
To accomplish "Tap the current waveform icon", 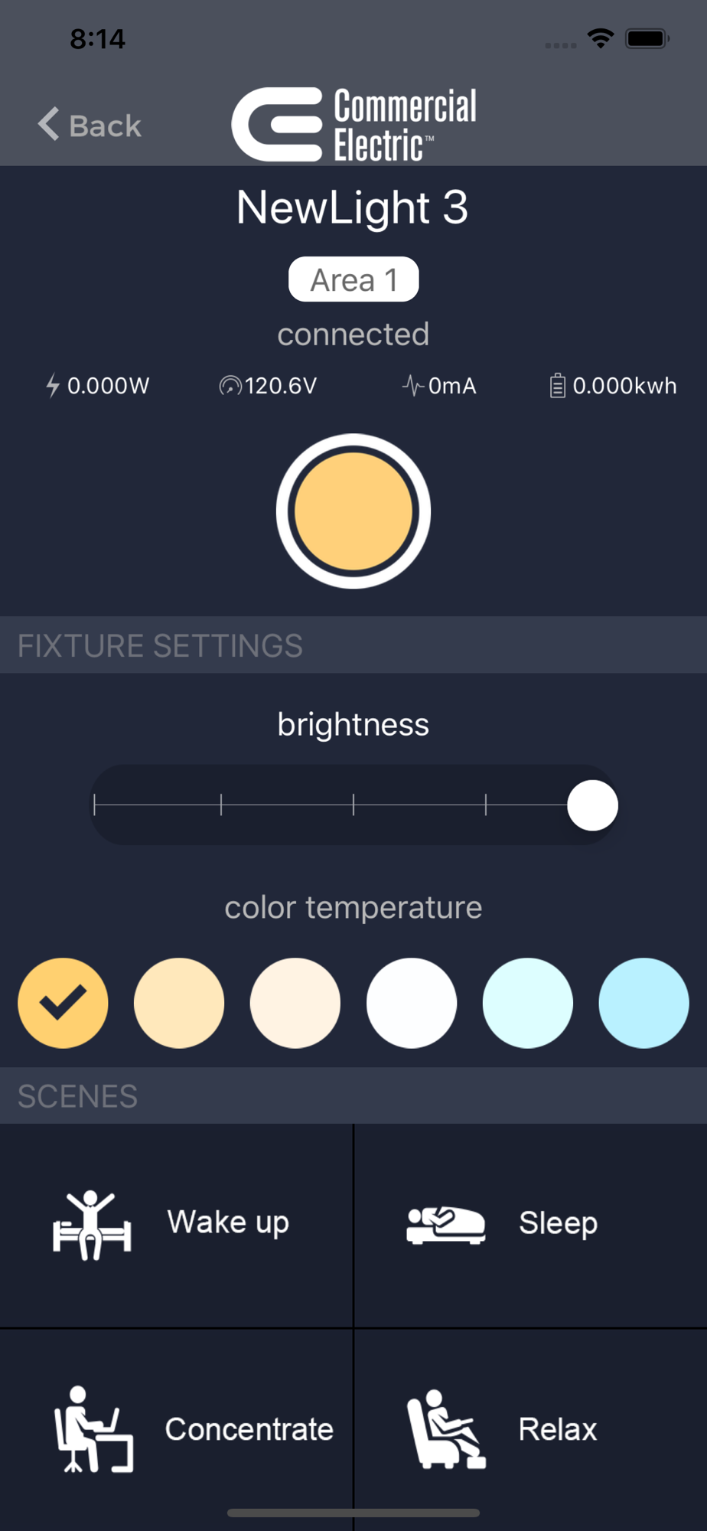I will [x=413, y=385].
